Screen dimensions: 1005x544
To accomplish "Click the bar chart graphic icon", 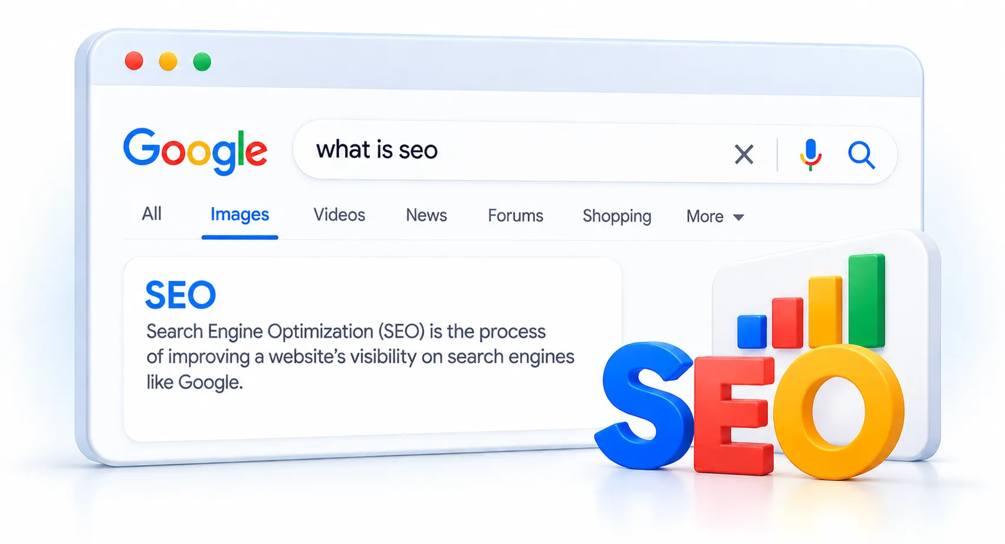I will 812,302.
